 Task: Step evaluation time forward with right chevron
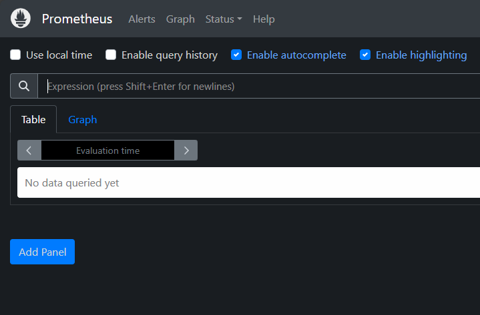tap(186, 151)
